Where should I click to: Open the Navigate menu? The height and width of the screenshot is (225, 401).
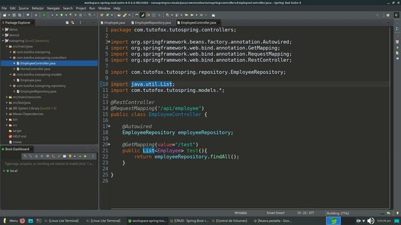(53, 8)
